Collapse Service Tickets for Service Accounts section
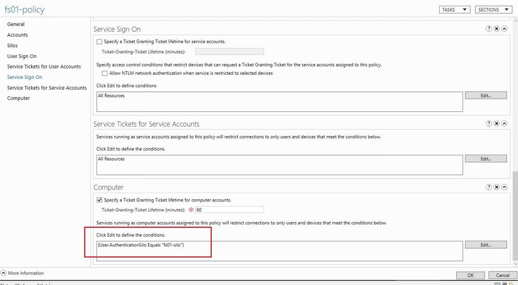The width and height of the screenshot is (518, 285). [504, 124]
